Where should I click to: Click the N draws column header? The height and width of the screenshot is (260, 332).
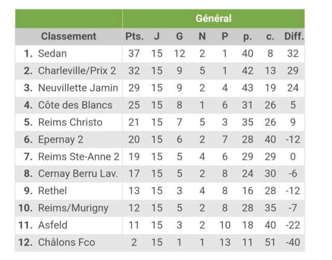(x=202, y=36)
